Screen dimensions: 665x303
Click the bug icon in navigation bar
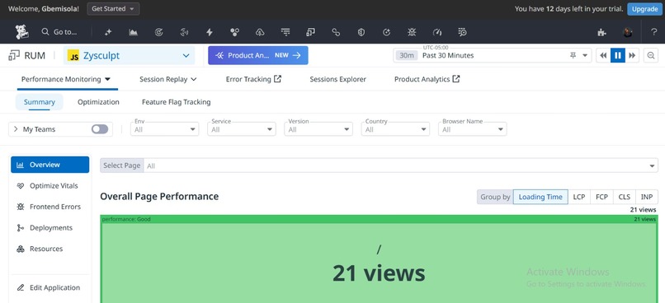click(x=412, y=32)
